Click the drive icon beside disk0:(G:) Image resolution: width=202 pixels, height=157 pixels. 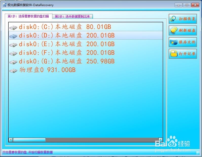[13, 62]
